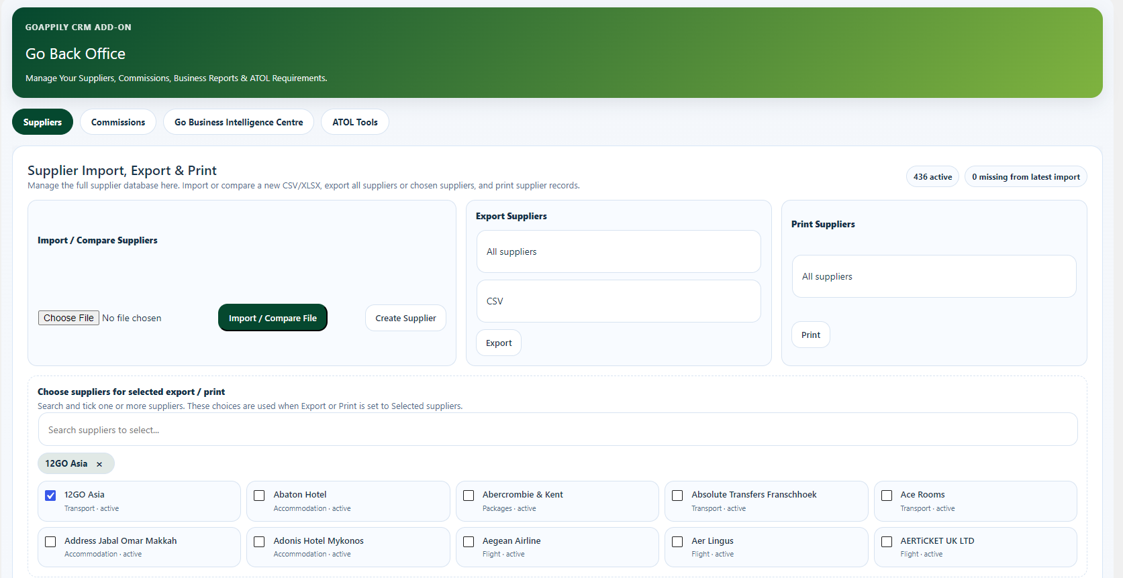Switch to the Suppliers tab

(42, 122)
